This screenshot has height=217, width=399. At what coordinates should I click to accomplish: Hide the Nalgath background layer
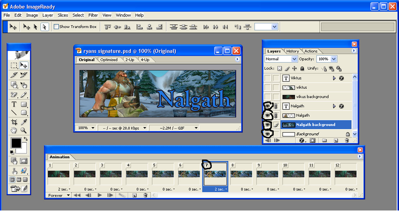point(267,125)
